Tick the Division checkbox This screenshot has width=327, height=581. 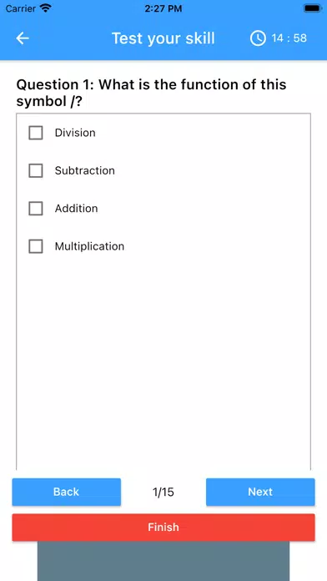[36, 133]
